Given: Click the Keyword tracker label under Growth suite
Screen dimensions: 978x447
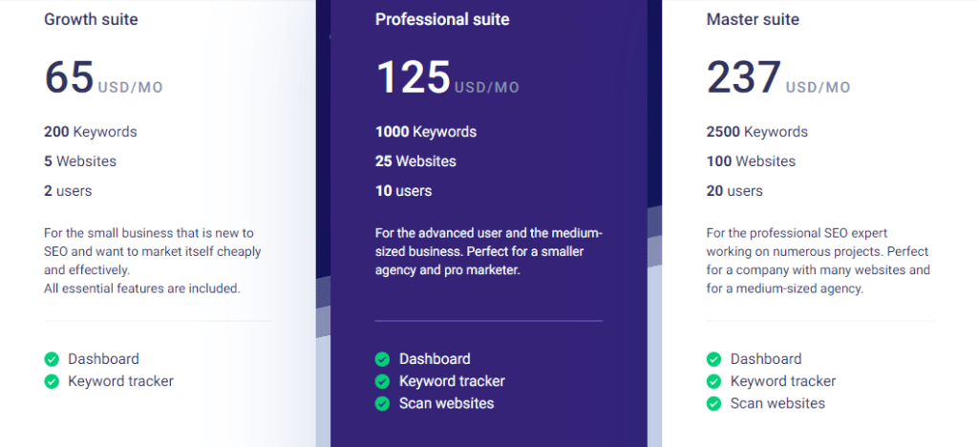Looking at the screenshot, I should click(x=120, y=381).
